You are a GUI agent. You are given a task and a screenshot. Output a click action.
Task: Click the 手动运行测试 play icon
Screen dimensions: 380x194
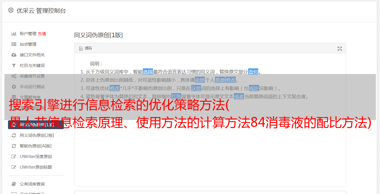14,87
